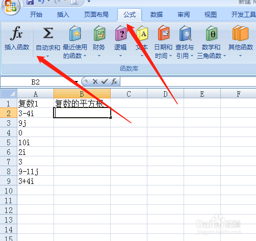Expand the Math and Trig dropdown arrow
The image size is (256, 241).
coord(224,56)
